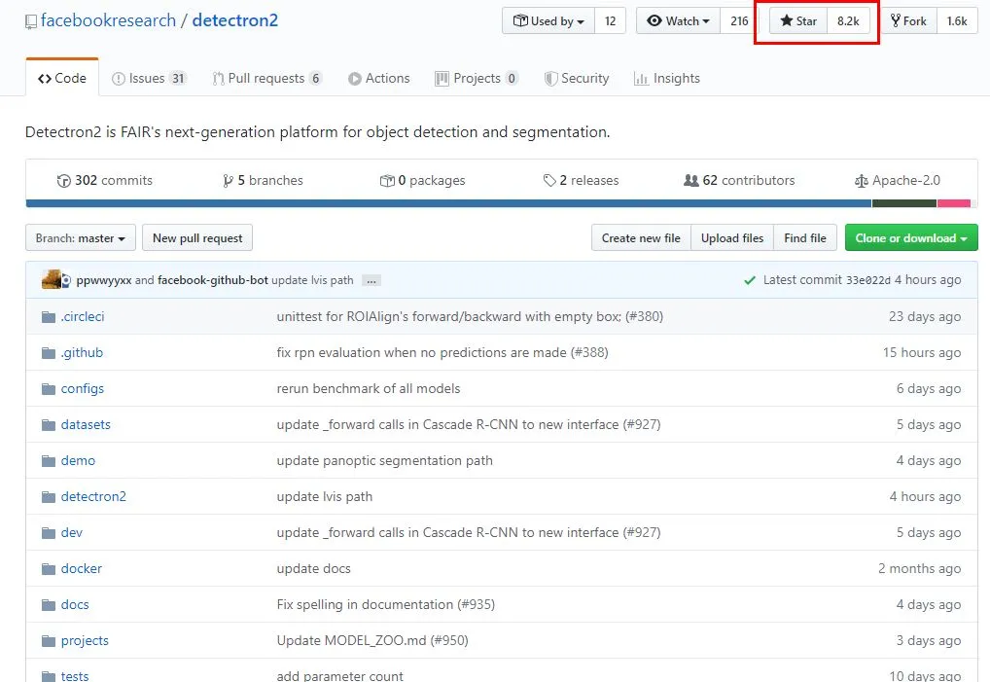Click the Apache-2.0 license scale icon

[x=861, y=181]
